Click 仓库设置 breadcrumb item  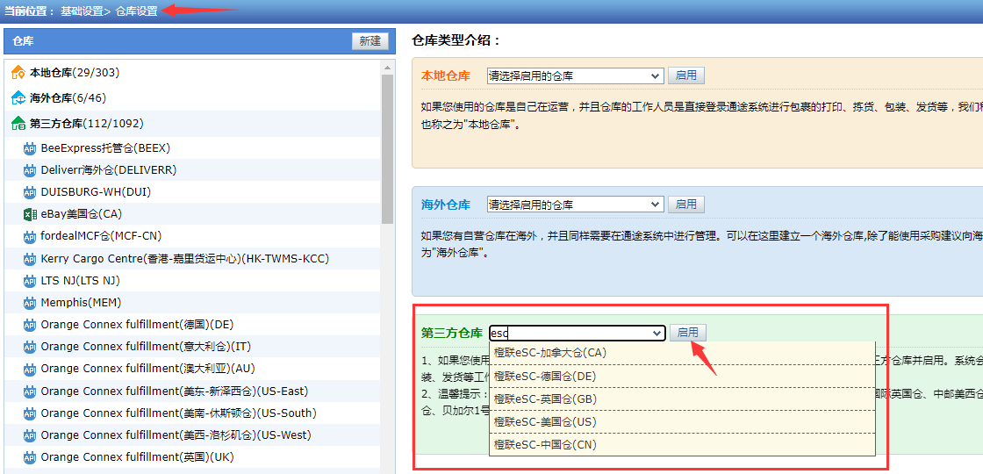pos(137,11)
